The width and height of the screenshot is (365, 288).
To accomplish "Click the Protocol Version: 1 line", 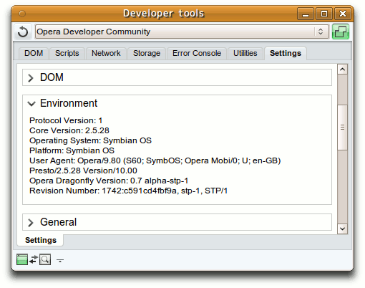I will [x=66, y=120].
